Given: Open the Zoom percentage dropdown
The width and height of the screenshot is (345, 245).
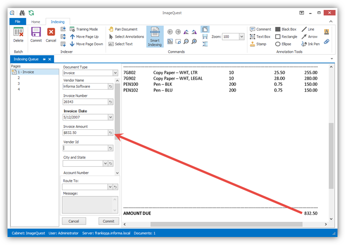Looking at the screenshot, I should [x=242, y=36].
